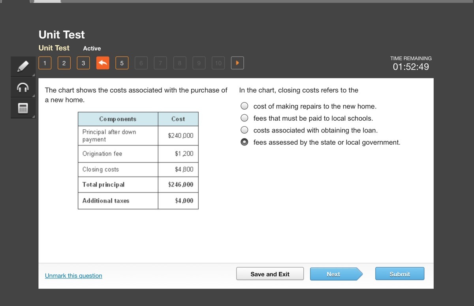The image size is (474, 306).
Task: Go to question 1
Action: coord(45,63)
